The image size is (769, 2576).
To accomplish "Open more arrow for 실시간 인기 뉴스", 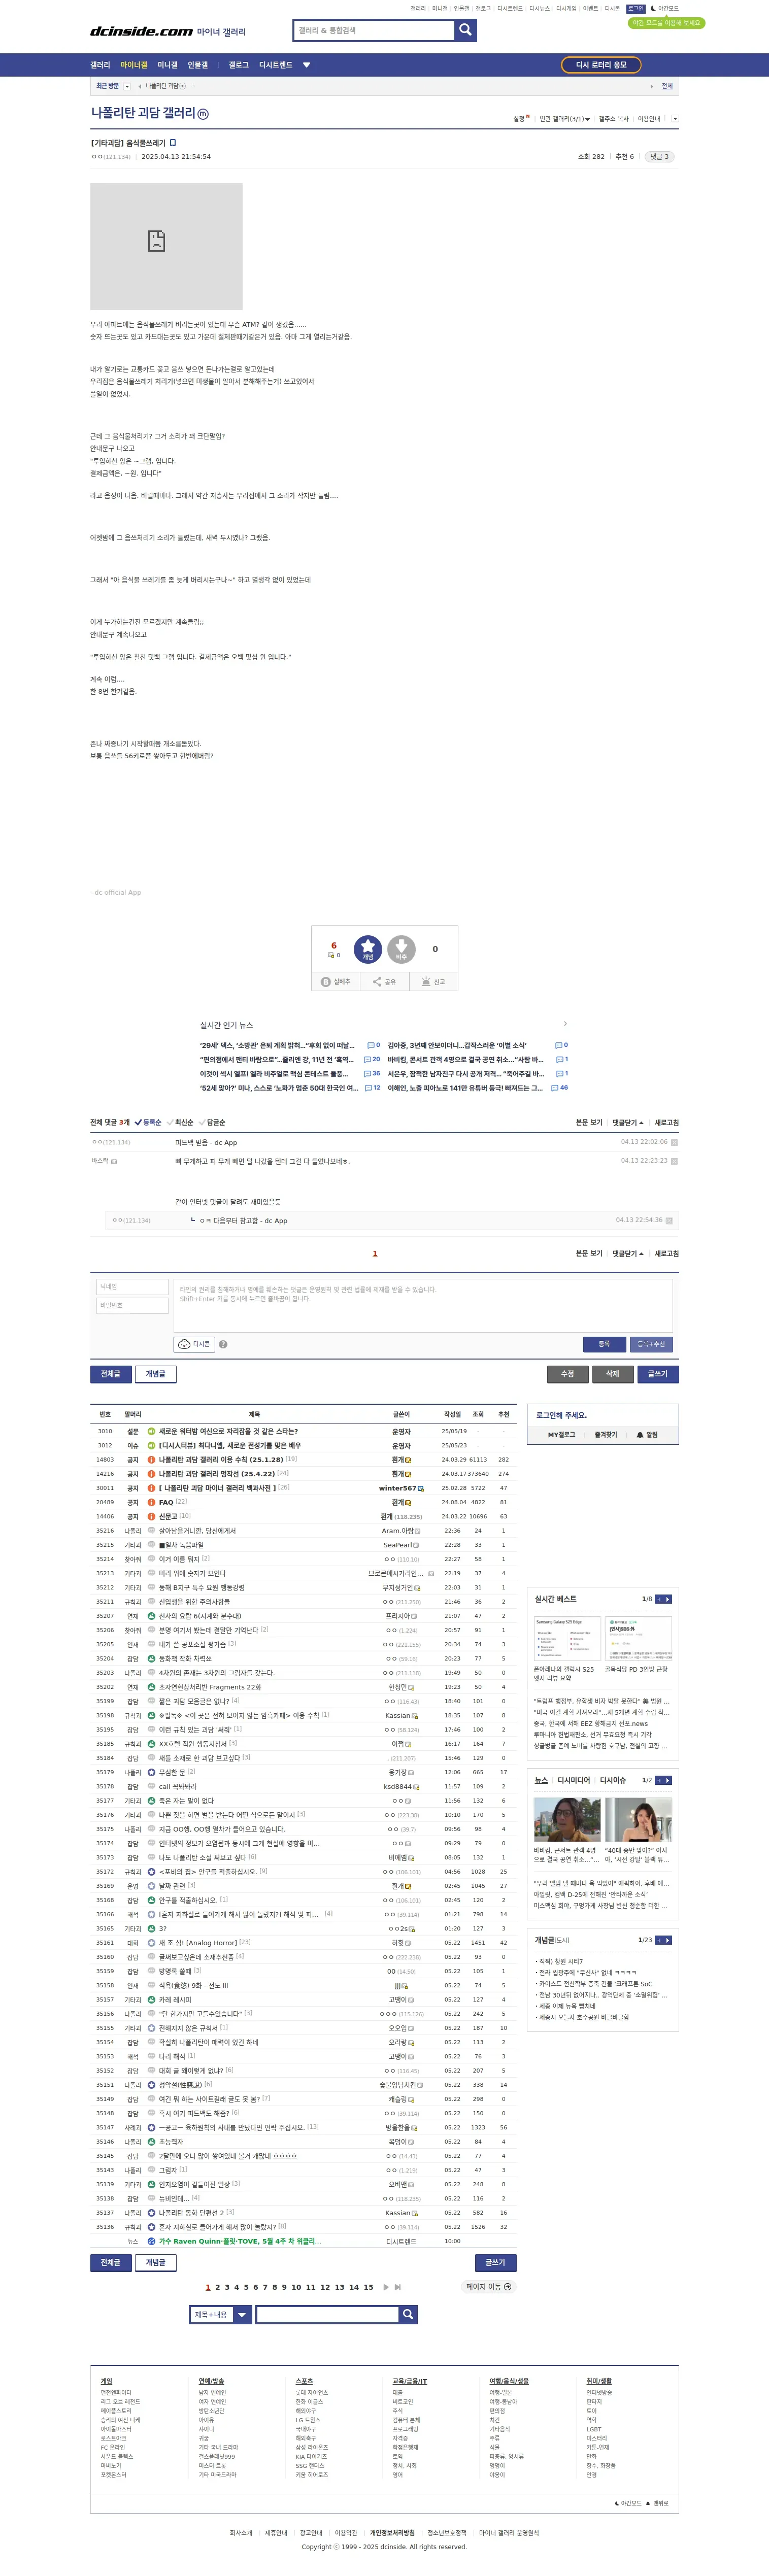I will [x=565, y=1023].
